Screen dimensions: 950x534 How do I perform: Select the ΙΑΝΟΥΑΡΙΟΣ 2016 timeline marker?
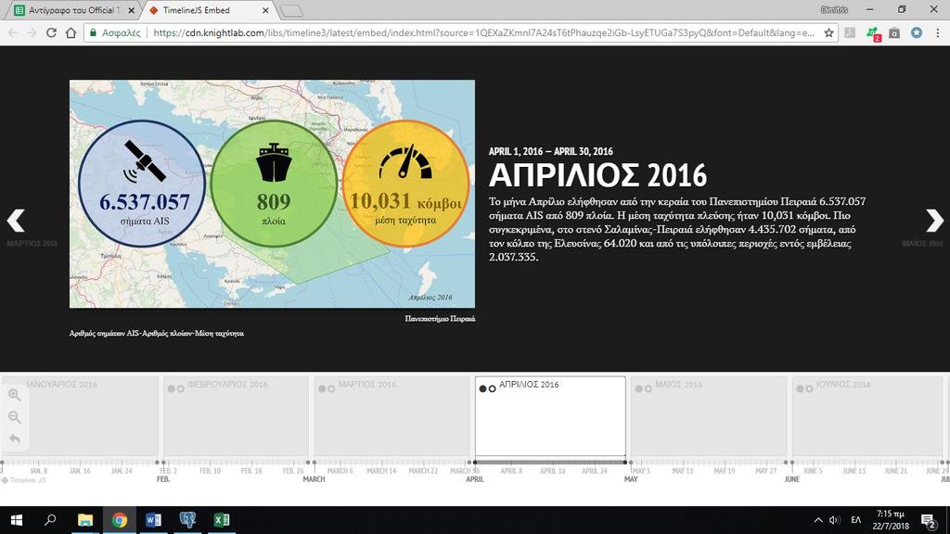pos(80,416)
